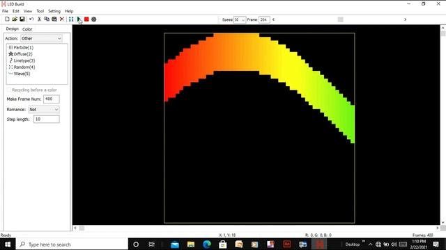Step frame slider forward with right arrow
Screen dimensions: 446x250
pyautogui.click(x=406, y=19)
